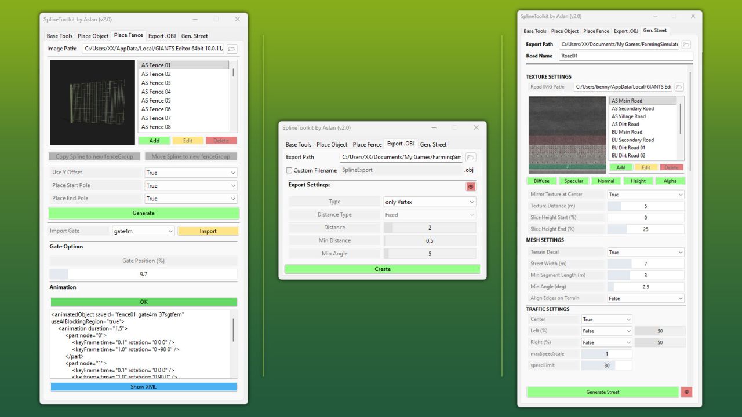Switch to the Place Object tab
Screen dimensions: 742x417
[93, 35]
